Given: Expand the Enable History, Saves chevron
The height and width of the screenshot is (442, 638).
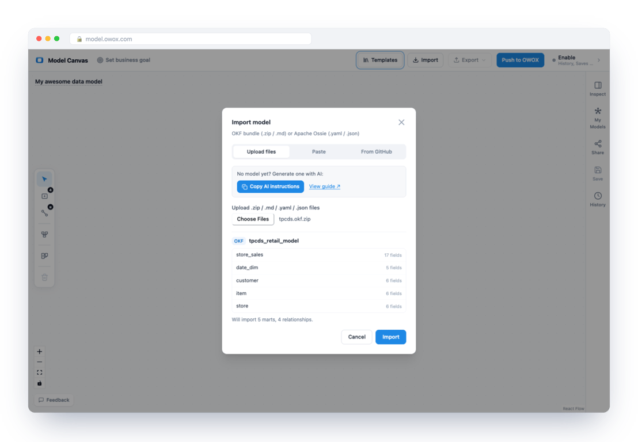Looking at the screenshot, I should (x=598, y=60).
